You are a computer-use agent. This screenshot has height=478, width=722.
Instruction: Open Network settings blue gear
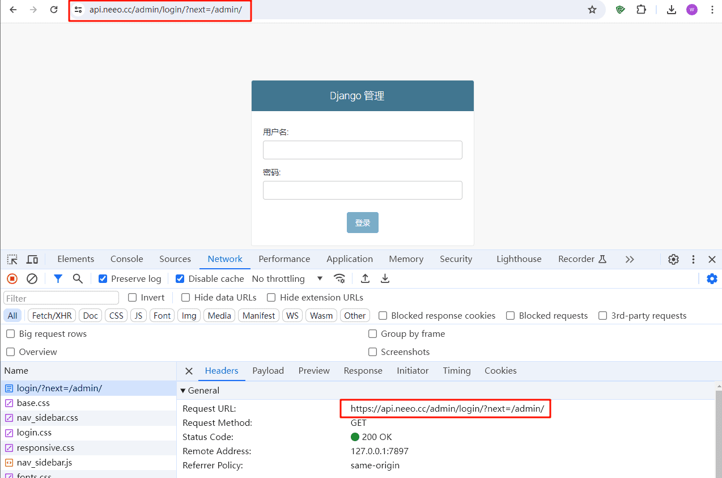pyautogui.click(x=712, y=278)
